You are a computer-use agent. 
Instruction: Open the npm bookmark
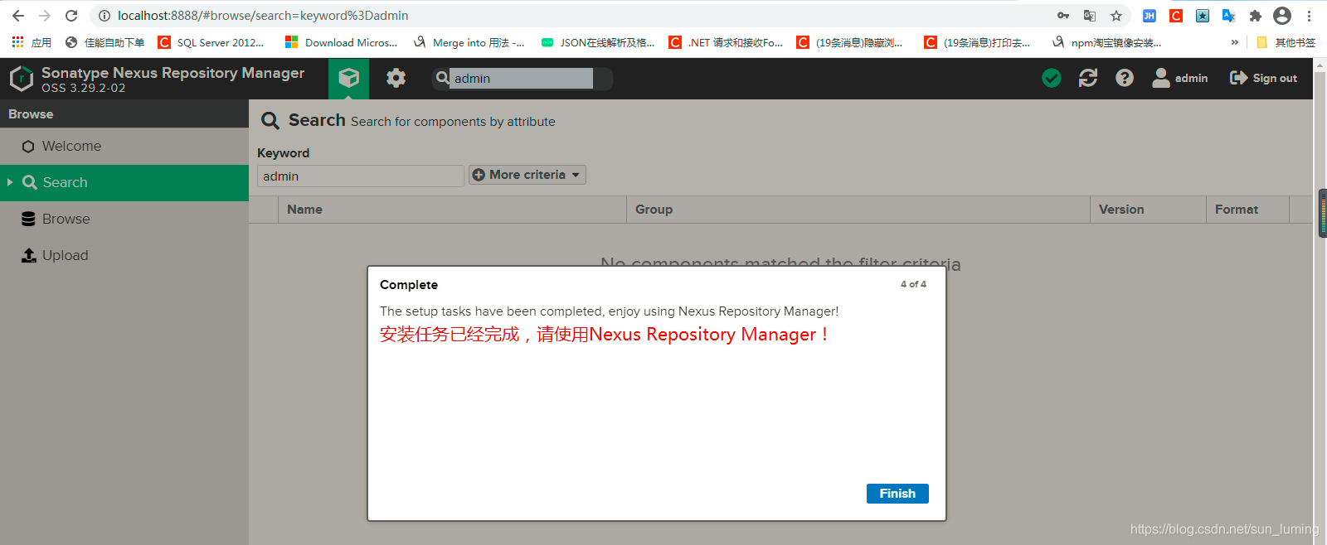(x=1107, y=42)
